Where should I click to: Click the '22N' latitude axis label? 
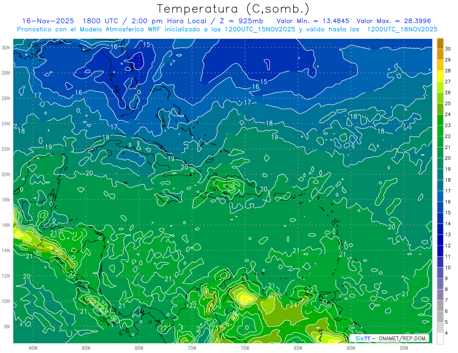6,149
